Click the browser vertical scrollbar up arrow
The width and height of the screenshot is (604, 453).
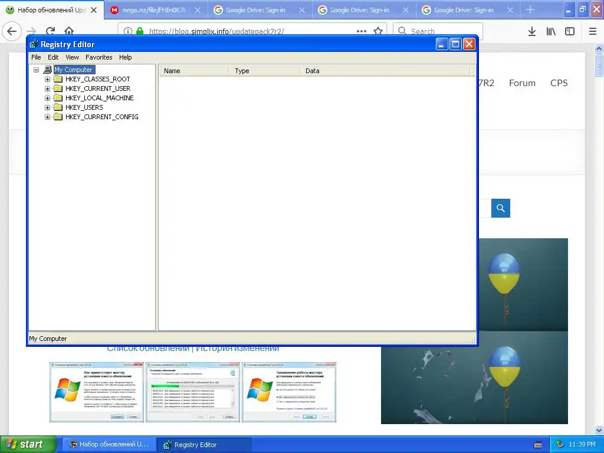click(x=599, y=48)
